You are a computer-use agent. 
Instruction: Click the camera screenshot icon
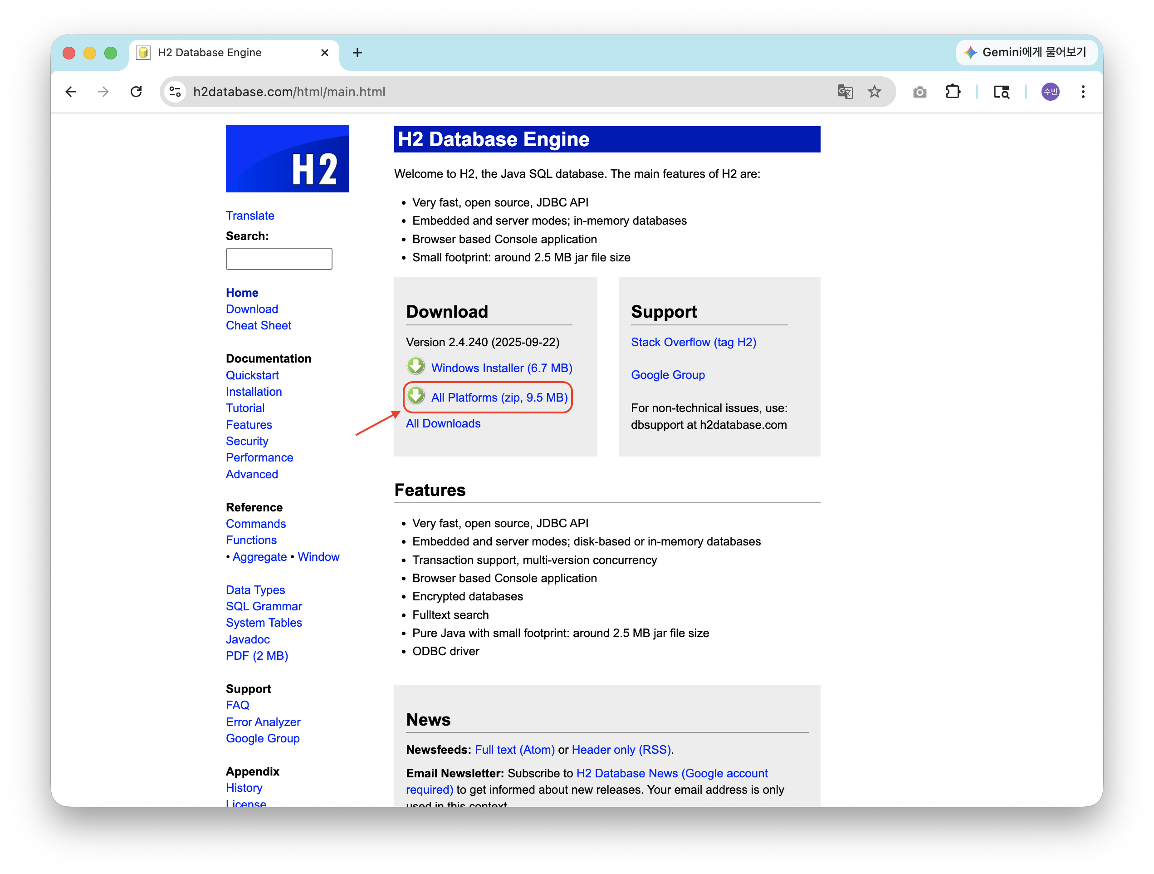point(919,92)
